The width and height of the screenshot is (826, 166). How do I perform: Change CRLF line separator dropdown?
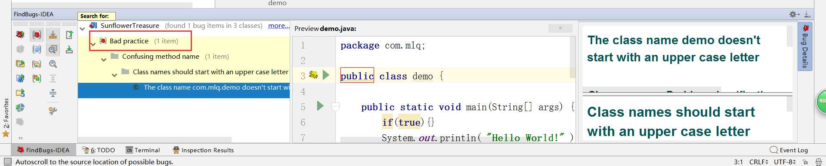click(x=758, y=162)
